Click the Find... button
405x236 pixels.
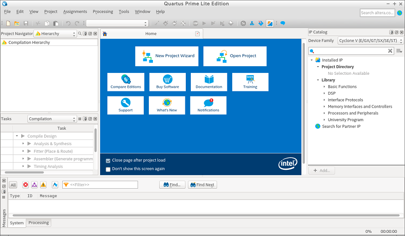(x=172, y=185)
